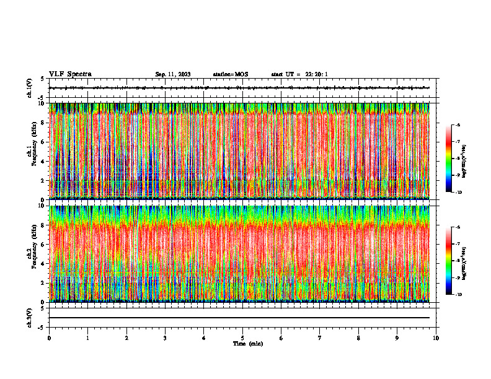Click the 'start UT = 22:20:1' text

click(299, 74)
